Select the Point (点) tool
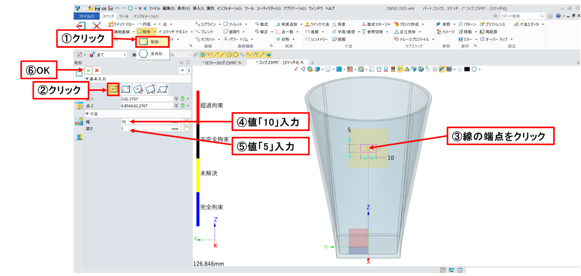This screenshot has height=276, width=581. (x=163, y=24)
